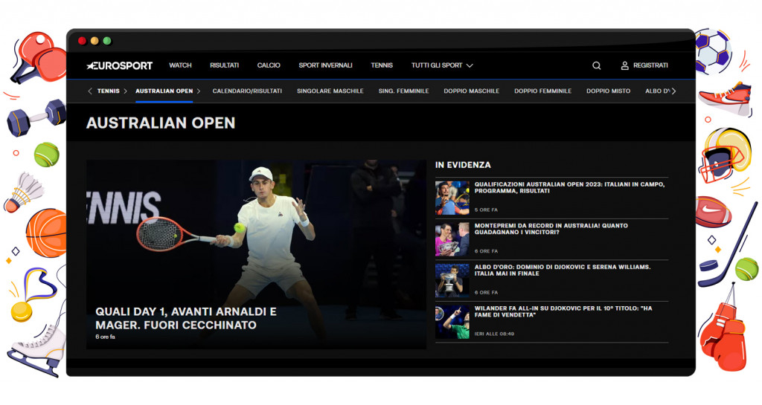Click the 'Ieri alle 08:49' timestamp
Image resolution: width=762 pixels, height=405 pixels.
[494, 334]
